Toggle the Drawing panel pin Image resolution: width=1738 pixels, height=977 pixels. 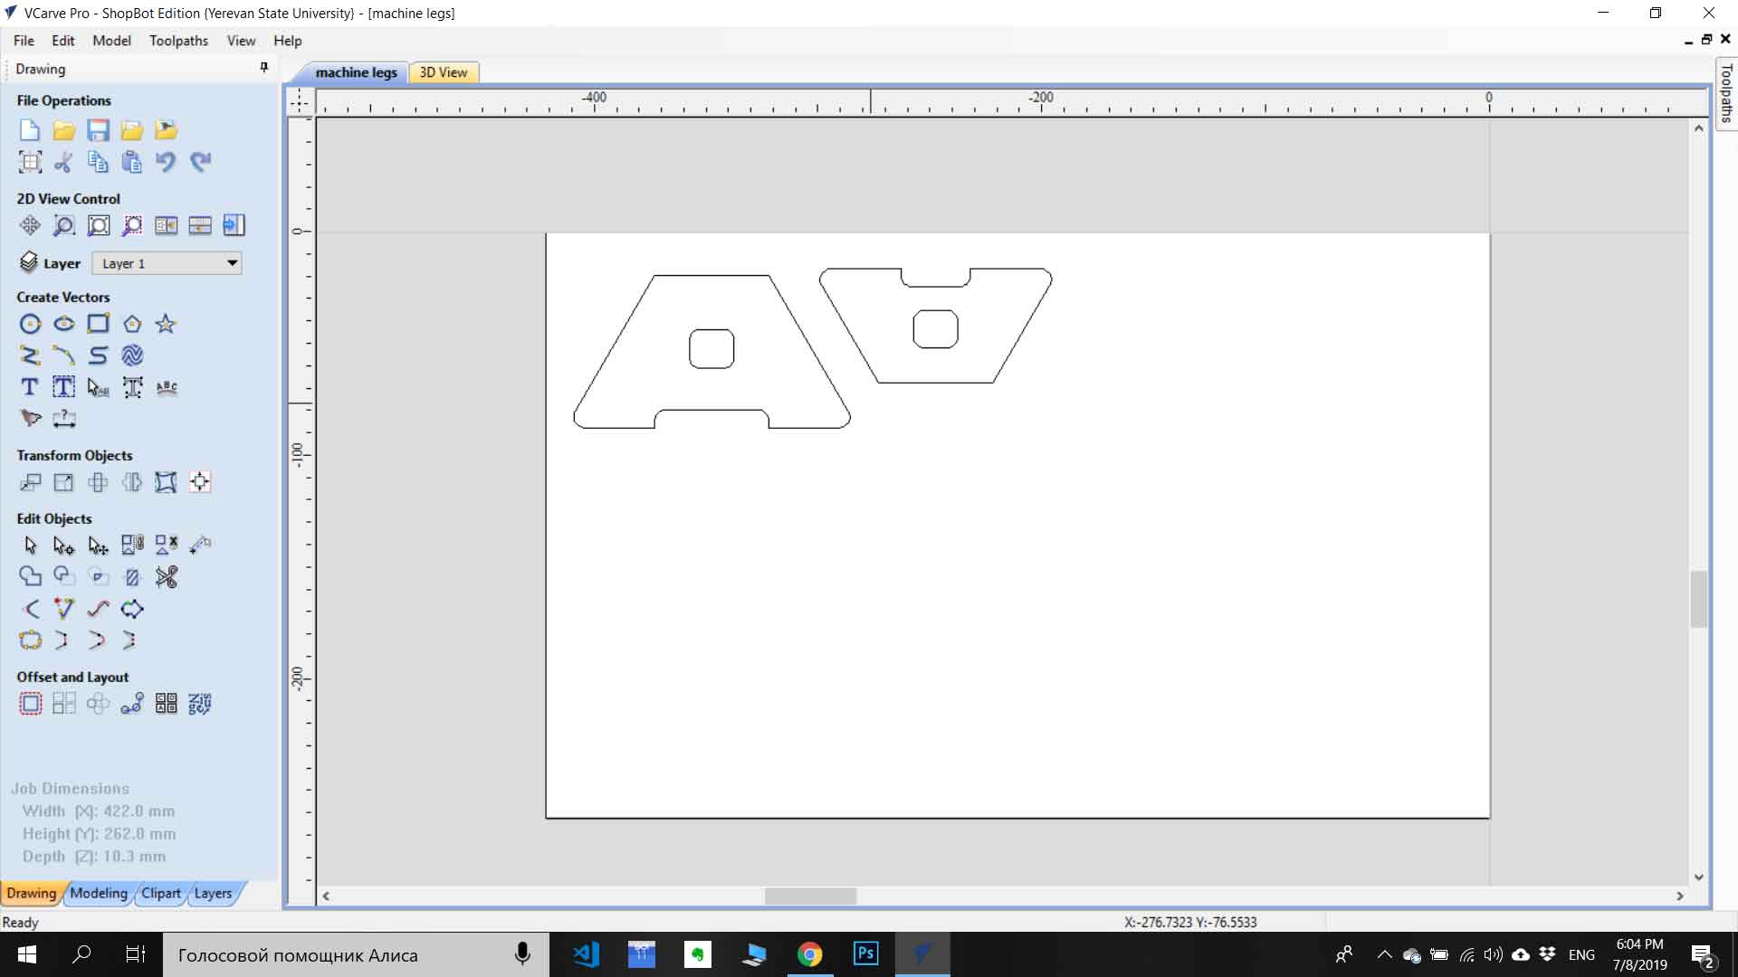pos(263,68)
